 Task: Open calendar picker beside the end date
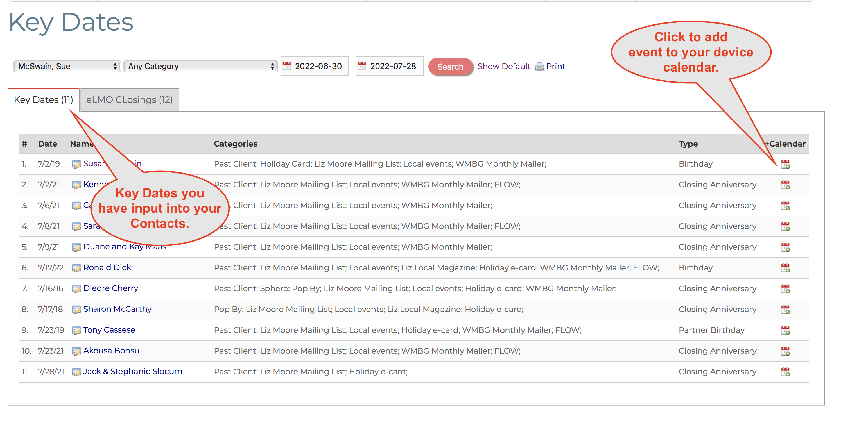362,66
